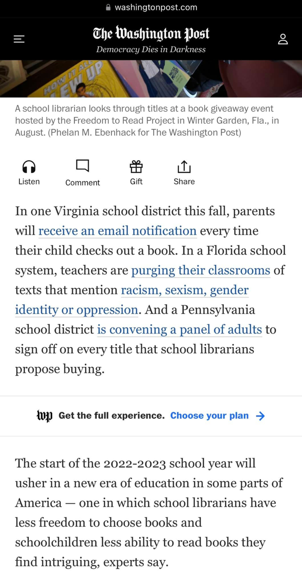The height and width of the screenshot is (584, 302).
Task: Tap the Share arrow icon
Action: click(x=184, y=166)
